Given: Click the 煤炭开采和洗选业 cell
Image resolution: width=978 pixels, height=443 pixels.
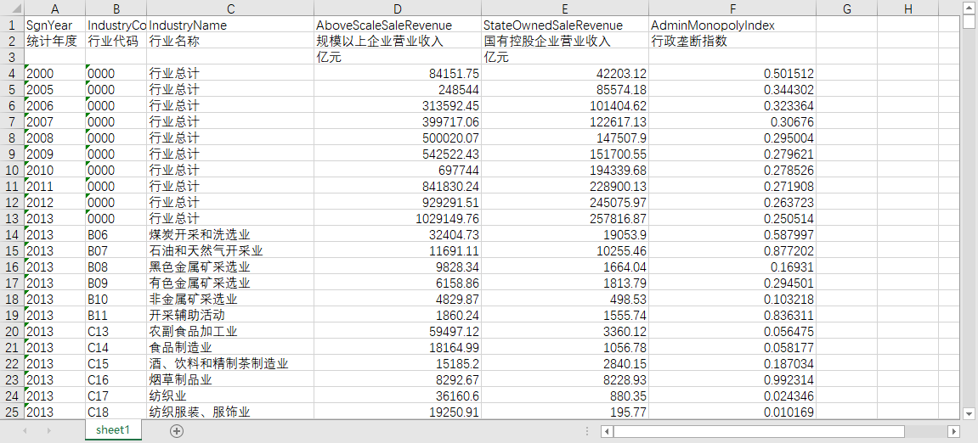Looking at the screenshot, I should [231, 234].
